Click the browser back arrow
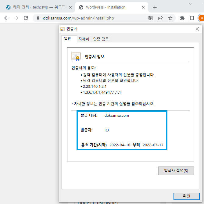Viewport: 204px width, 204px height. pos(6,18)
